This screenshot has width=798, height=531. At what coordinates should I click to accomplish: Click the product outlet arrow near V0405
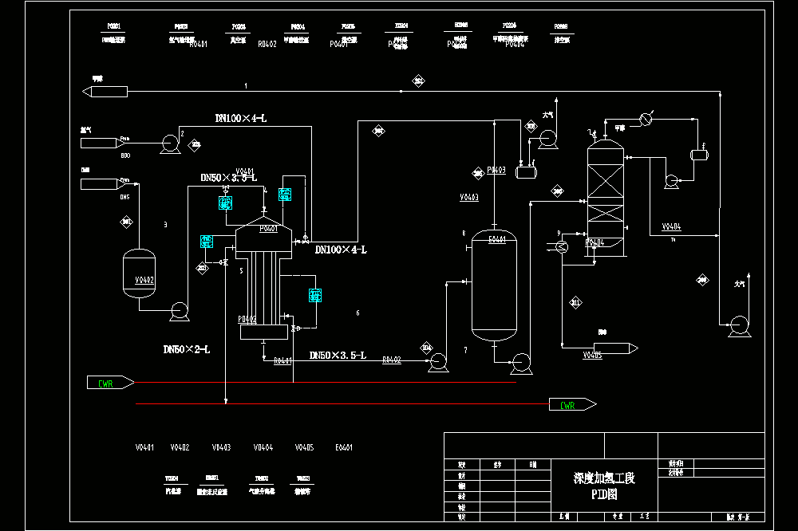pyautogui.click(x=616, y=348)
